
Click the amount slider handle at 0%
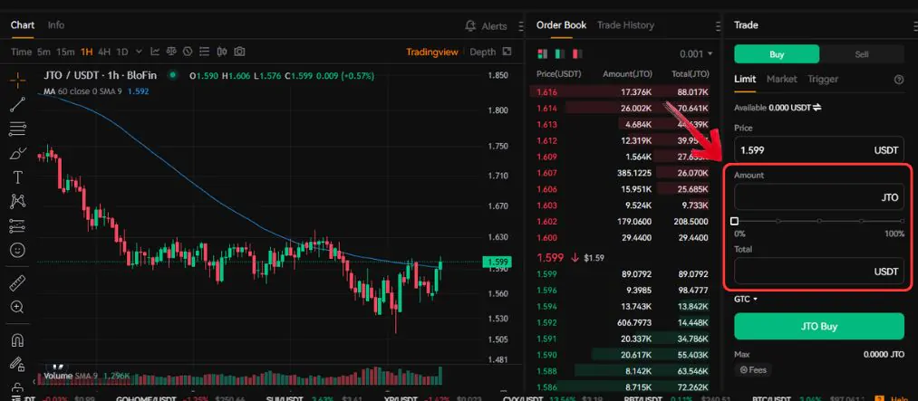(734, 221)
